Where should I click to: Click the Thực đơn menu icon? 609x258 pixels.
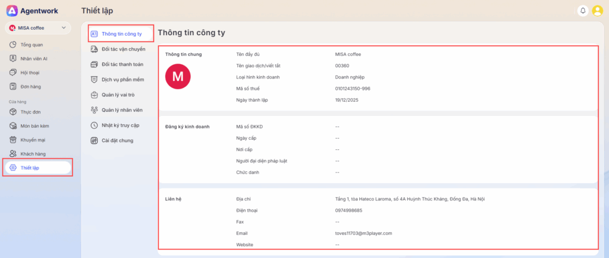(13, 112)
